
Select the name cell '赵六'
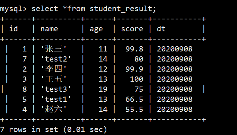[54, 109]
